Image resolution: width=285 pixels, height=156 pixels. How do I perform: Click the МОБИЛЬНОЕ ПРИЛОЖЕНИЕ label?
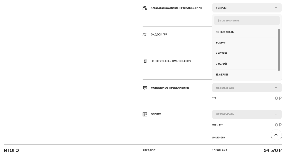170,88
